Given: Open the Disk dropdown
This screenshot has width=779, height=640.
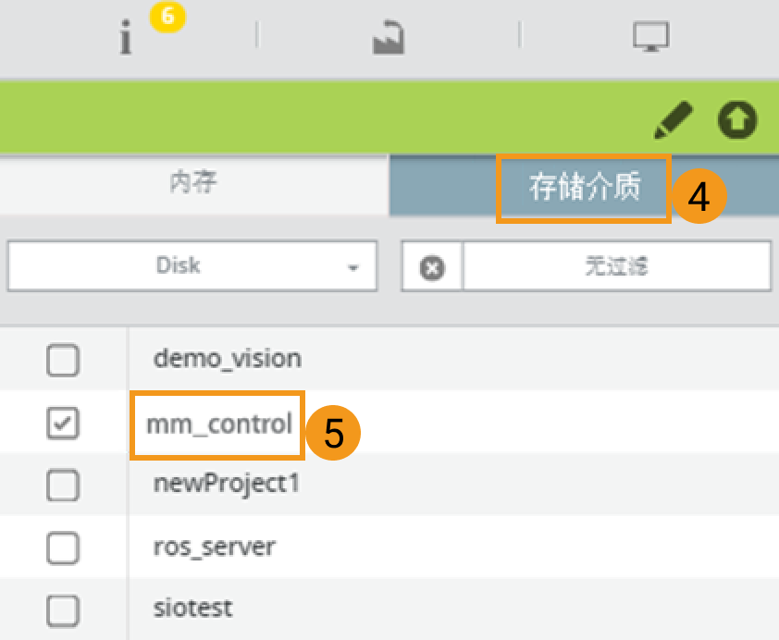Looking at the screenshot, I should (192, 266).
